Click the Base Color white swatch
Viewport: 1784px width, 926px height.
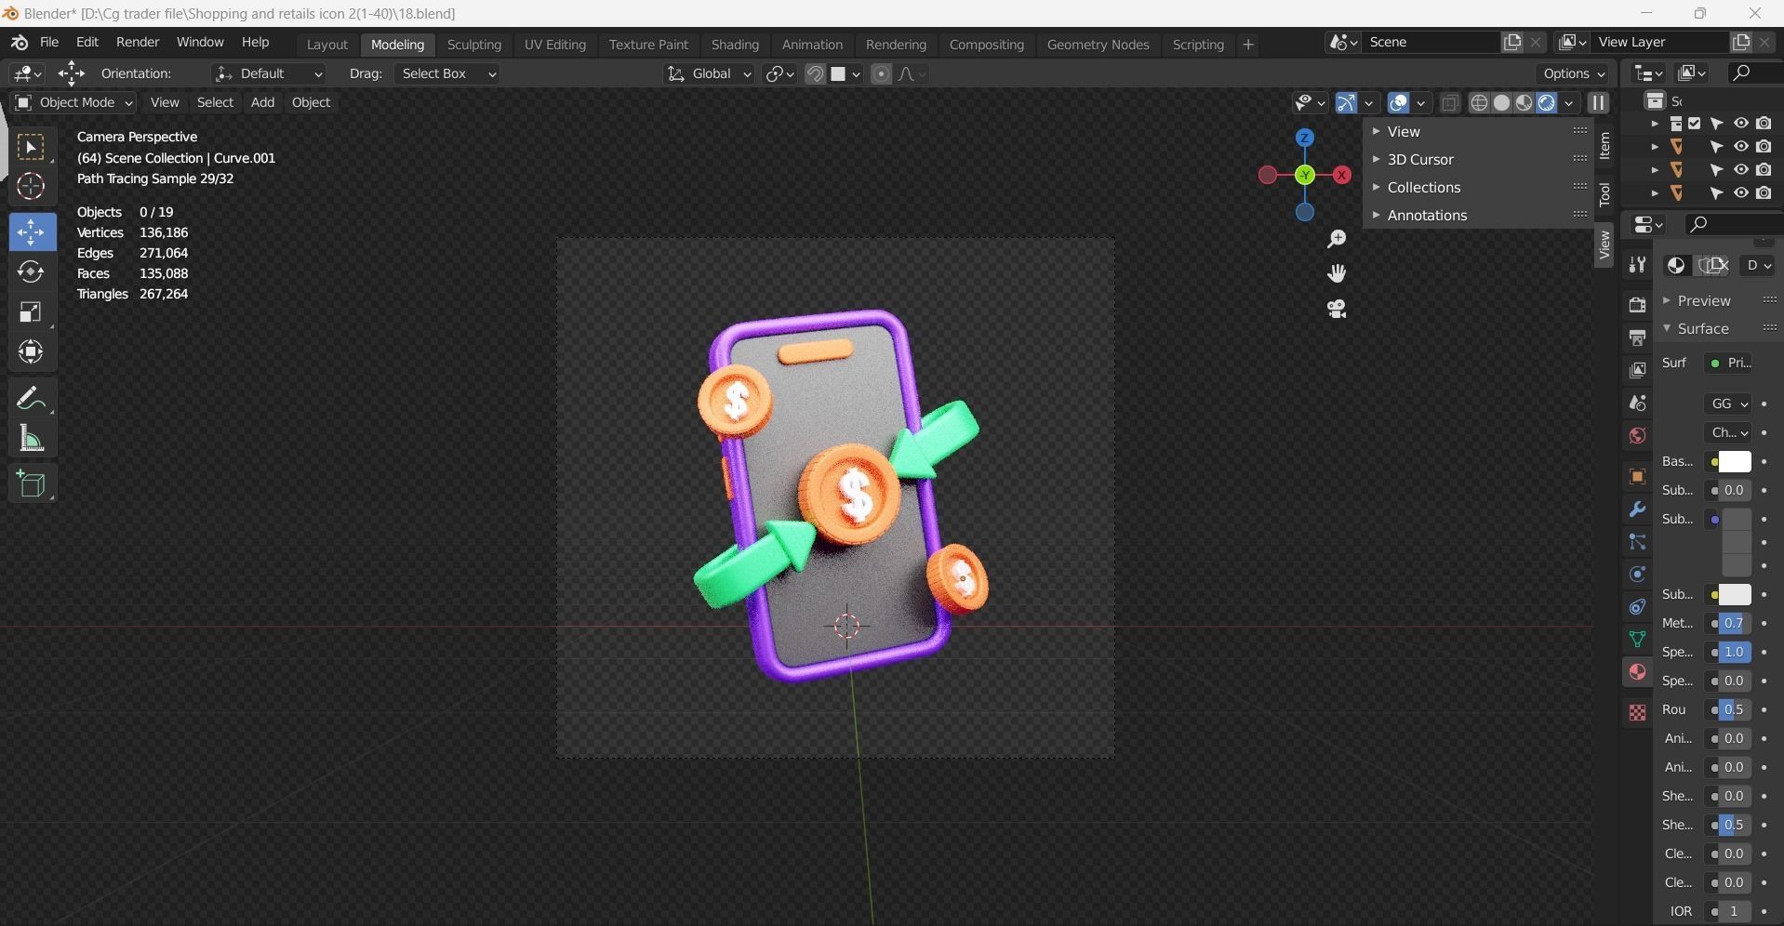coord(1734,462)
